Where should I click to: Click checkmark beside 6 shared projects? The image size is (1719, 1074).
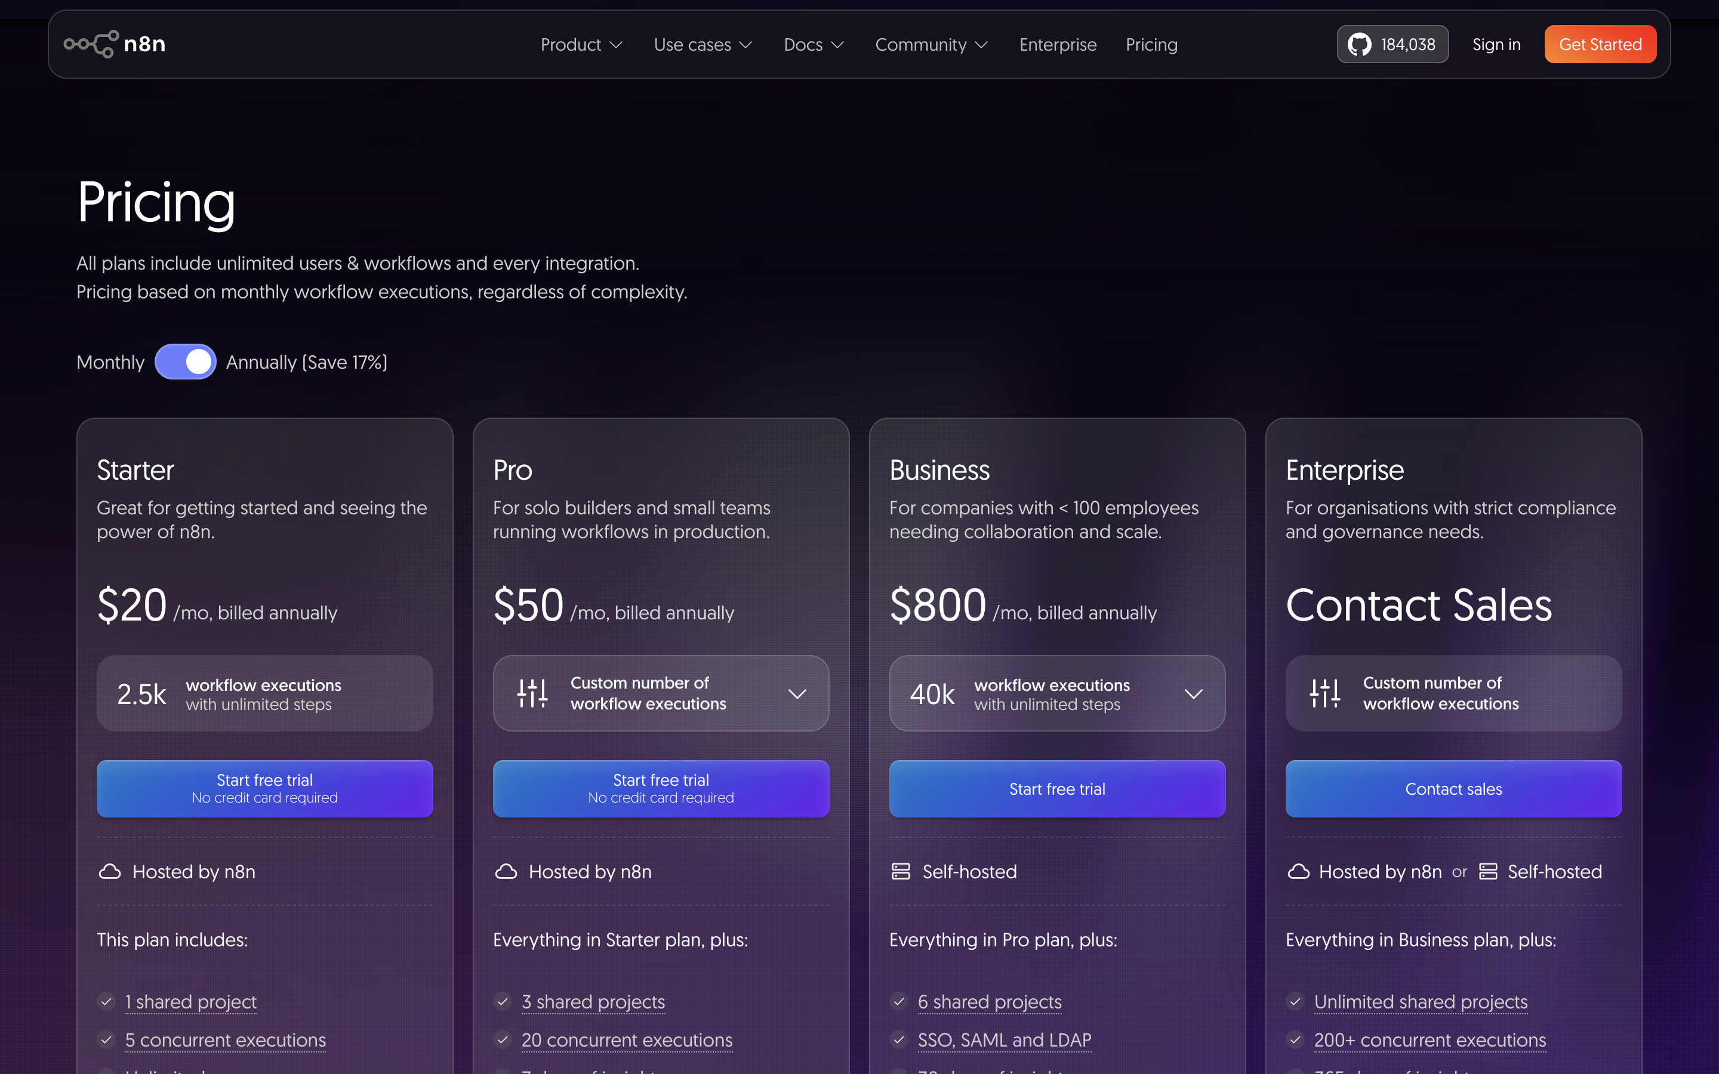click(x=899, y=1002)
